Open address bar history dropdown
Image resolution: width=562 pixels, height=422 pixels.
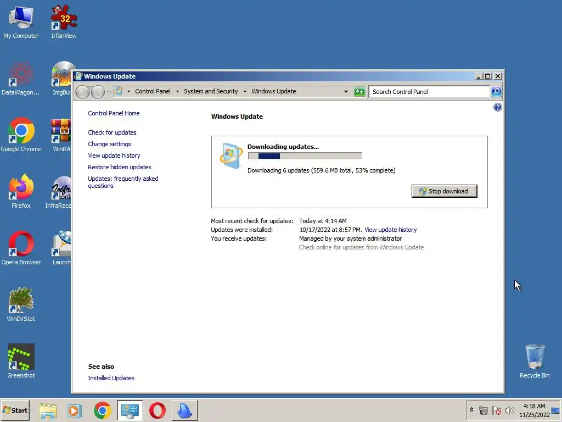[x=346, y=92]
